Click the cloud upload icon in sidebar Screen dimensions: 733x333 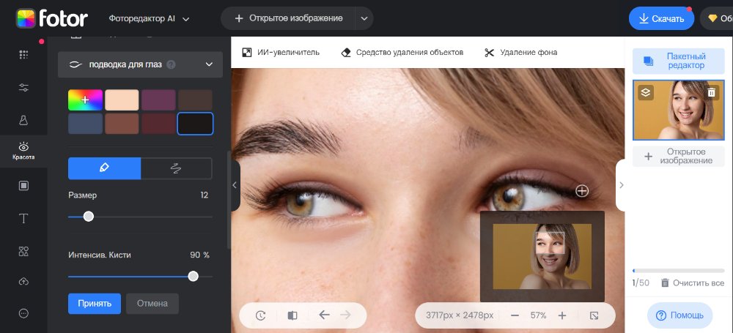click(23, 282)
